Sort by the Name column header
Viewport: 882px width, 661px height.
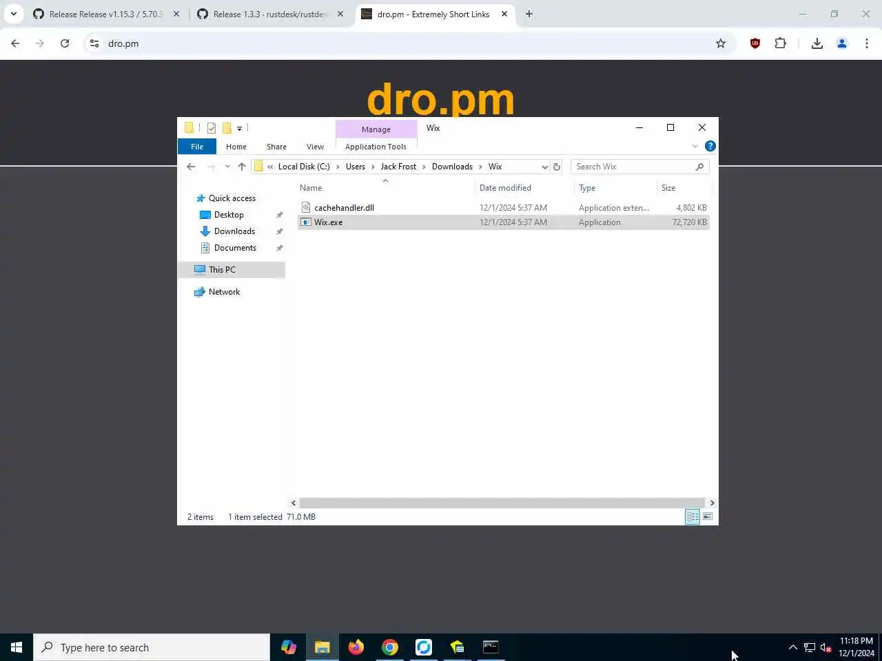386,188
